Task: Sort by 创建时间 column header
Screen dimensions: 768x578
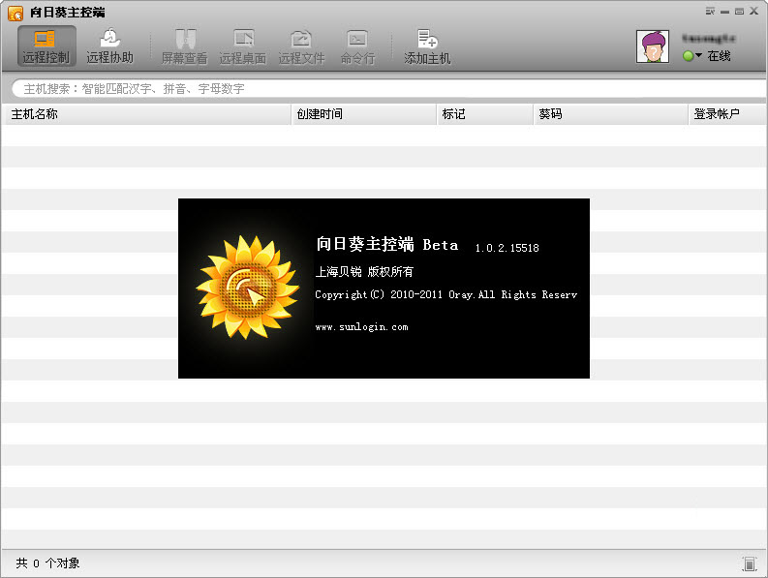Action: click(x=363, y=114)
